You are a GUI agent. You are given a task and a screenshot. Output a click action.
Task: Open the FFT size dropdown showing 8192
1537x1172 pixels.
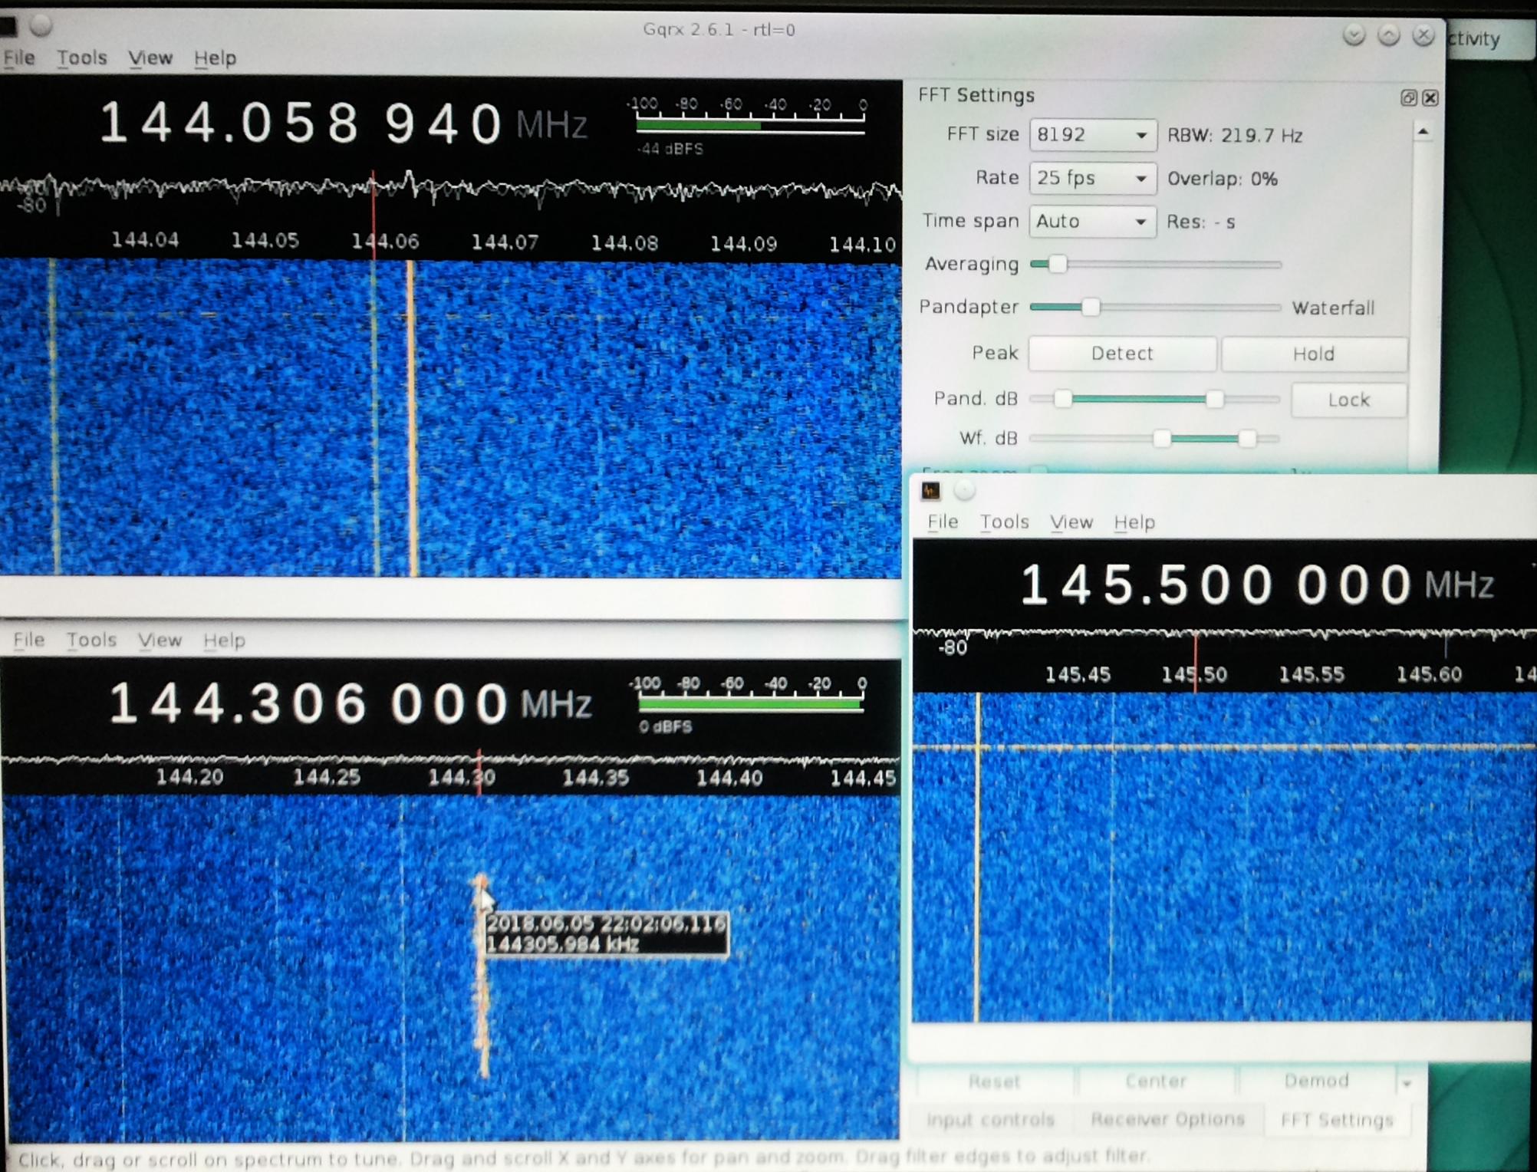(1092, 135)
